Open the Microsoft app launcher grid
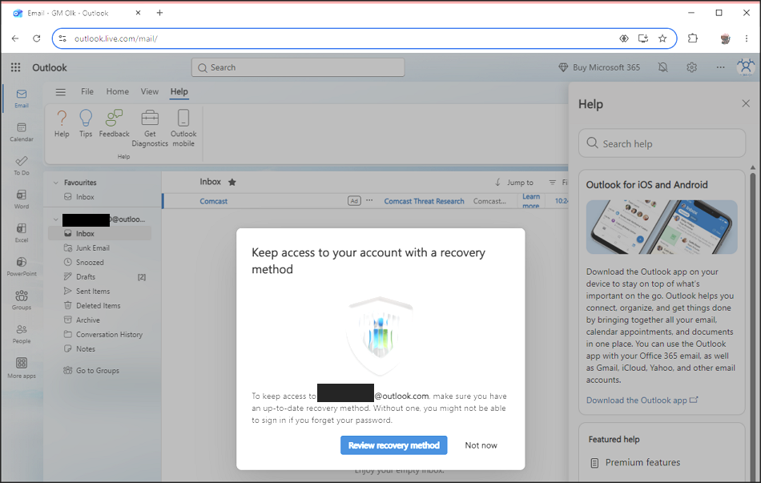 (15, 67)
